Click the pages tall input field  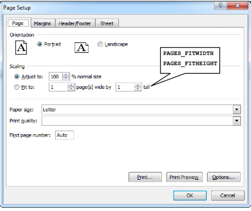pos(125,87)
